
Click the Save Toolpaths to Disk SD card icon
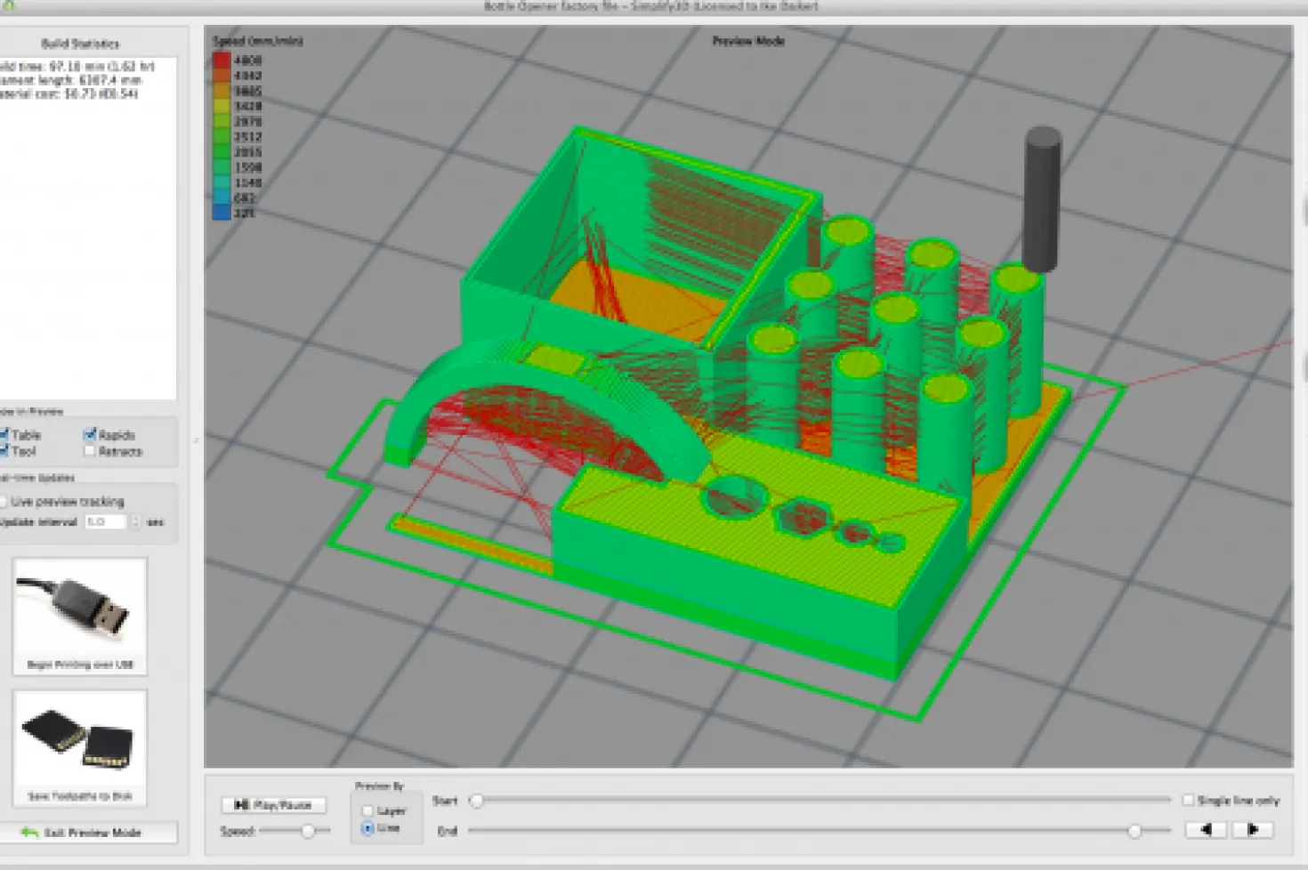(x=80, y=747)
